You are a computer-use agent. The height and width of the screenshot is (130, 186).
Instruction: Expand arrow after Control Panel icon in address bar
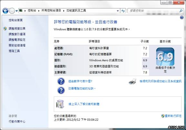(x=25, y=11)
